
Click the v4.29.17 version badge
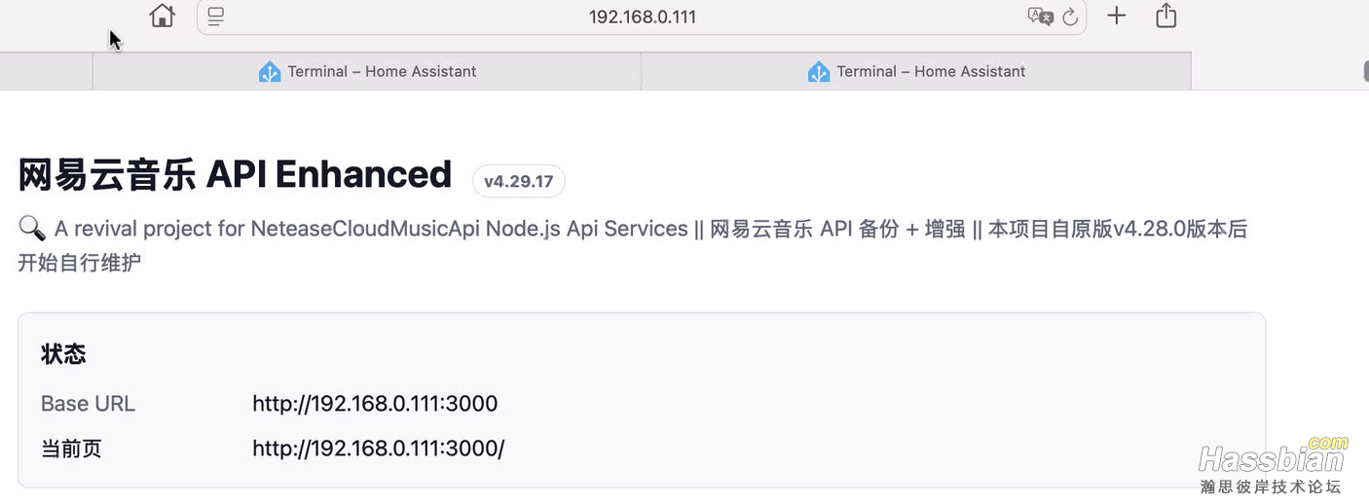click(518, 181)
